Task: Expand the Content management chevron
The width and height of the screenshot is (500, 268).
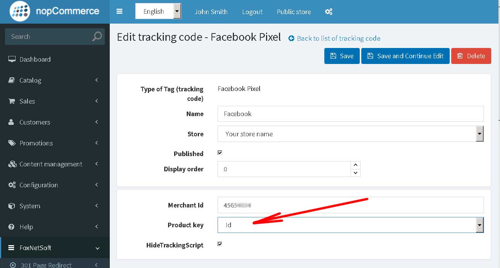Action: [97, 164]
